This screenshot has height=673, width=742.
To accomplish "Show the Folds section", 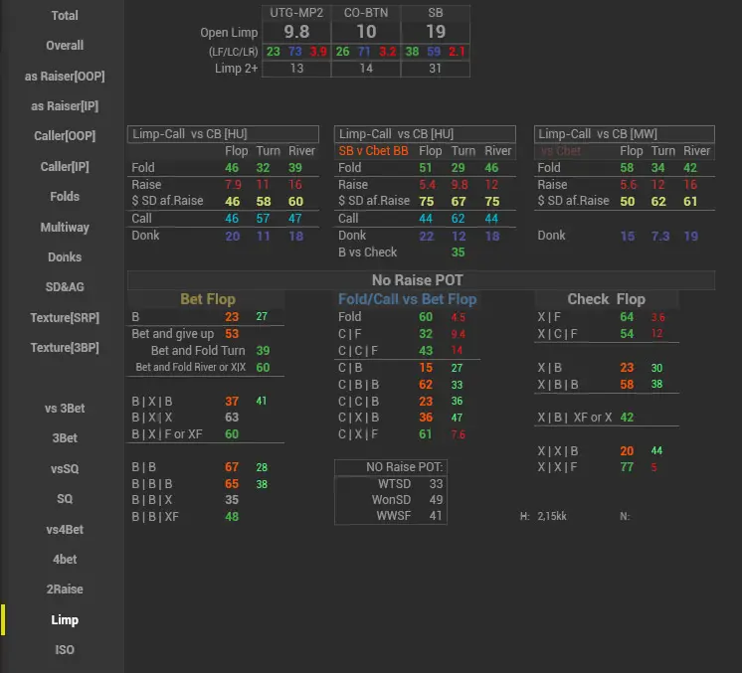I will (65, 197).
